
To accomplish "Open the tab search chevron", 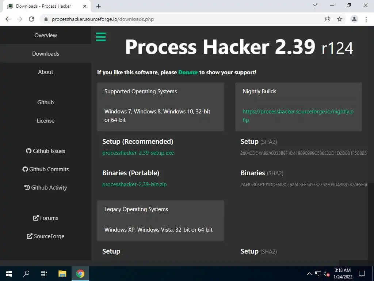I will 315,5.
